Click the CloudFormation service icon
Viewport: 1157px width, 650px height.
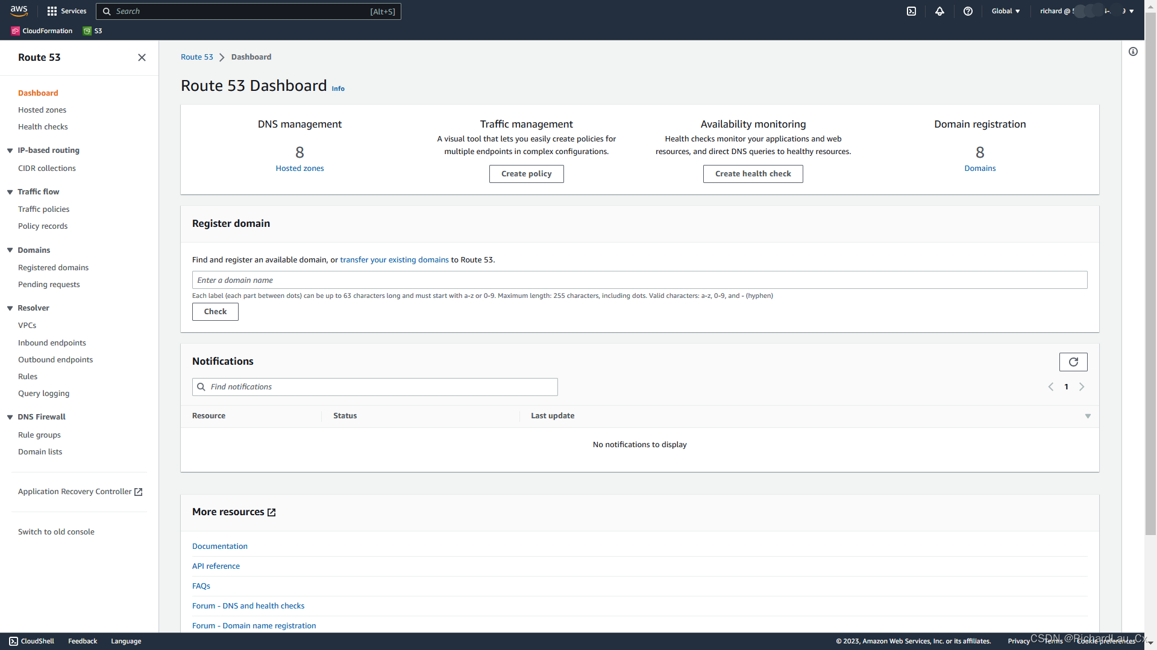point(14,31)
